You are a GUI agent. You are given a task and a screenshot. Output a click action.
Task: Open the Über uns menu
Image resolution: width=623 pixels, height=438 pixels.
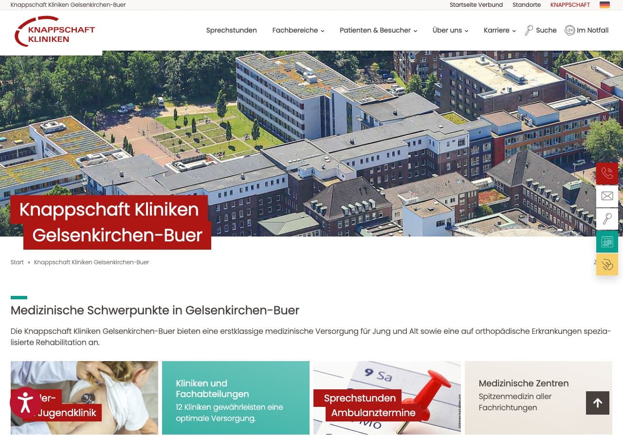tap(450, 30)
